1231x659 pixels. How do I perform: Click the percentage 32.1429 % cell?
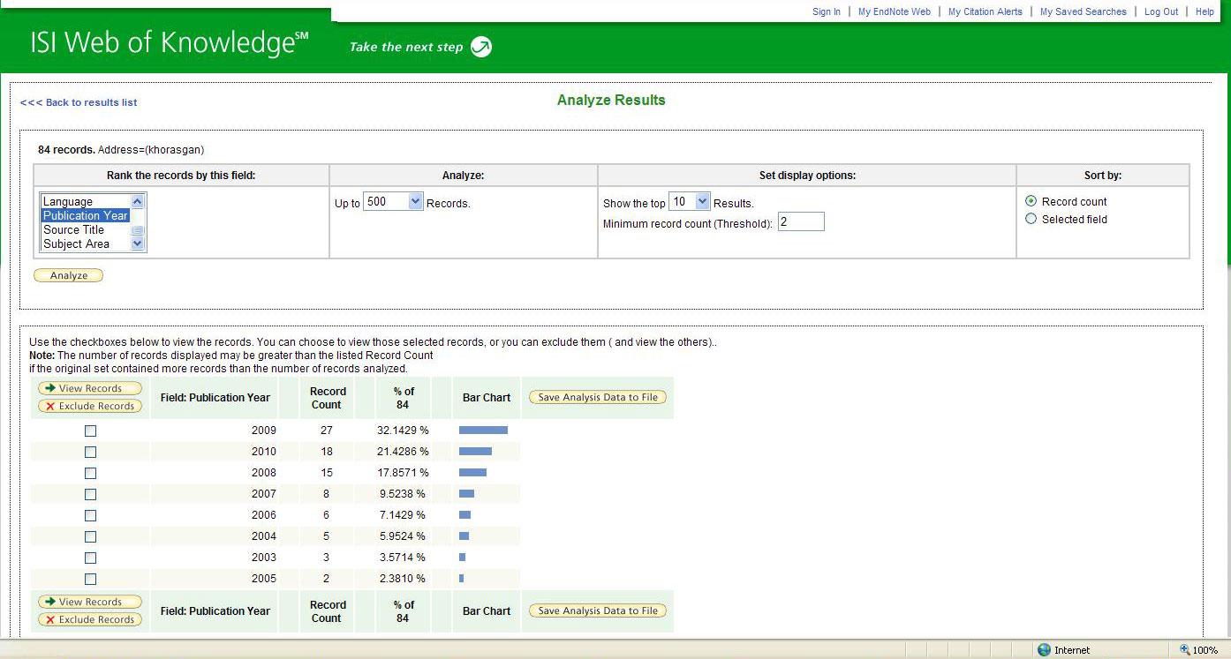[x=403, y=431]
